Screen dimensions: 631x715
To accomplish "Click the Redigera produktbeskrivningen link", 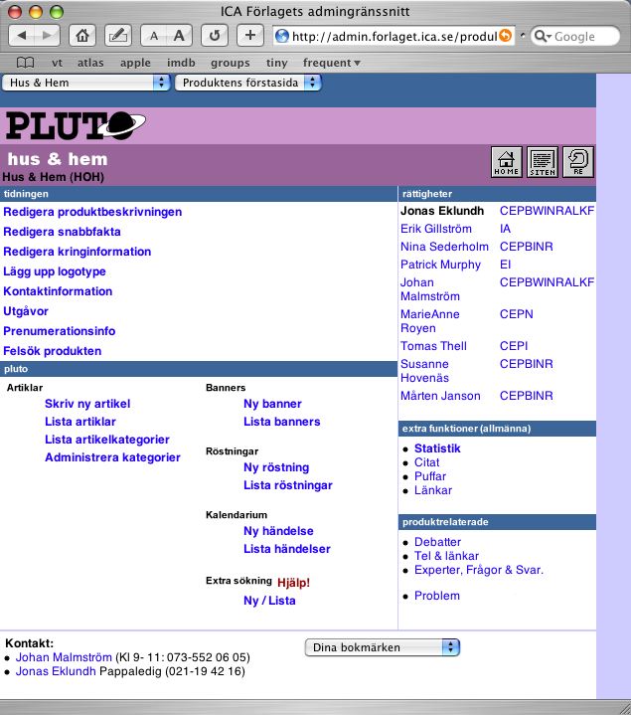I will pyautogui.click(x=92, y=212).
